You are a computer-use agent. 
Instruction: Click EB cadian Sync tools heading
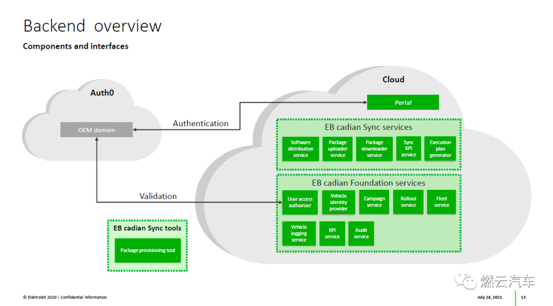pyautogui.click(x=147, y=228)
